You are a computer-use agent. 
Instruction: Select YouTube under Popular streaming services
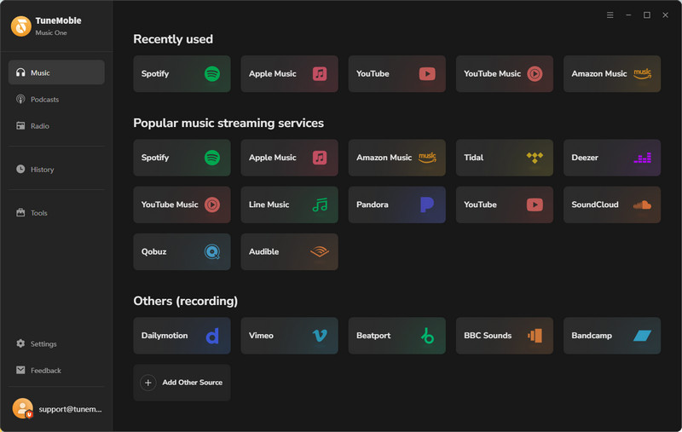click(x=504, y=204)
